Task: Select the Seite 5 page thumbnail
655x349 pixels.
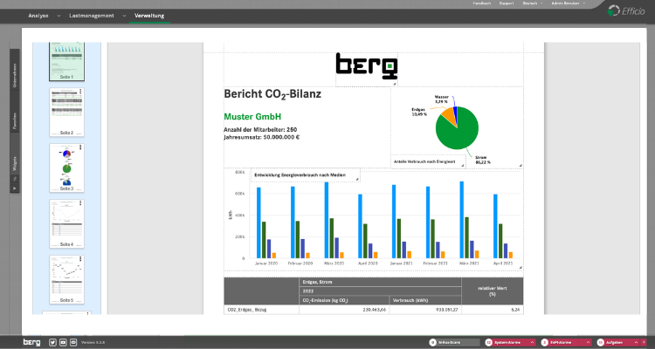Action: (66, 277)
